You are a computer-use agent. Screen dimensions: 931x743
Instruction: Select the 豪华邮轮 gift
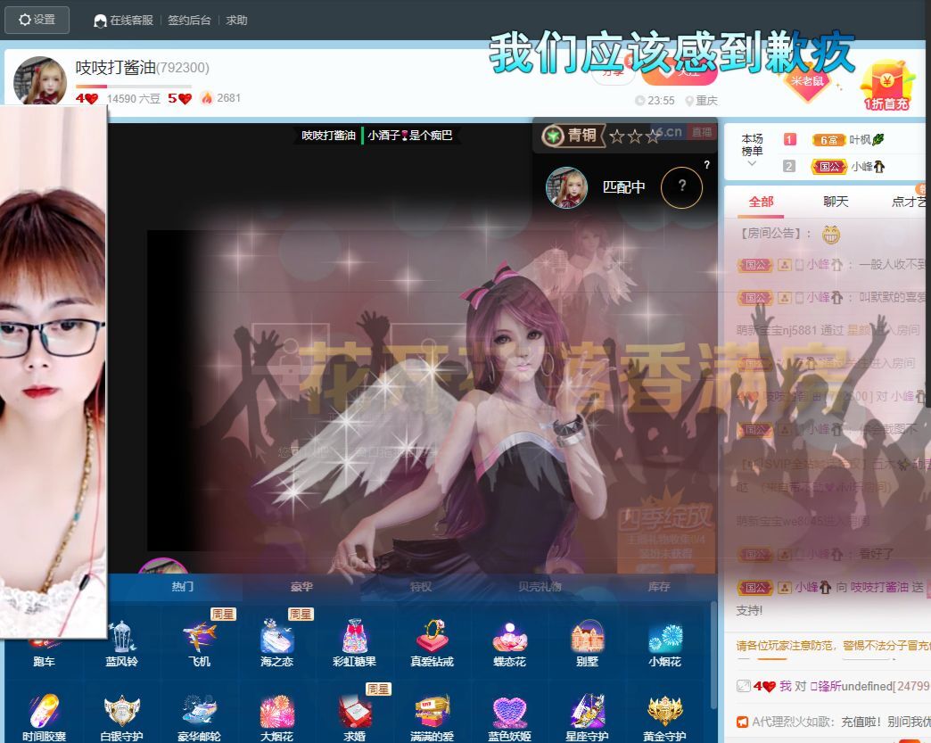(x=200, y=717)
